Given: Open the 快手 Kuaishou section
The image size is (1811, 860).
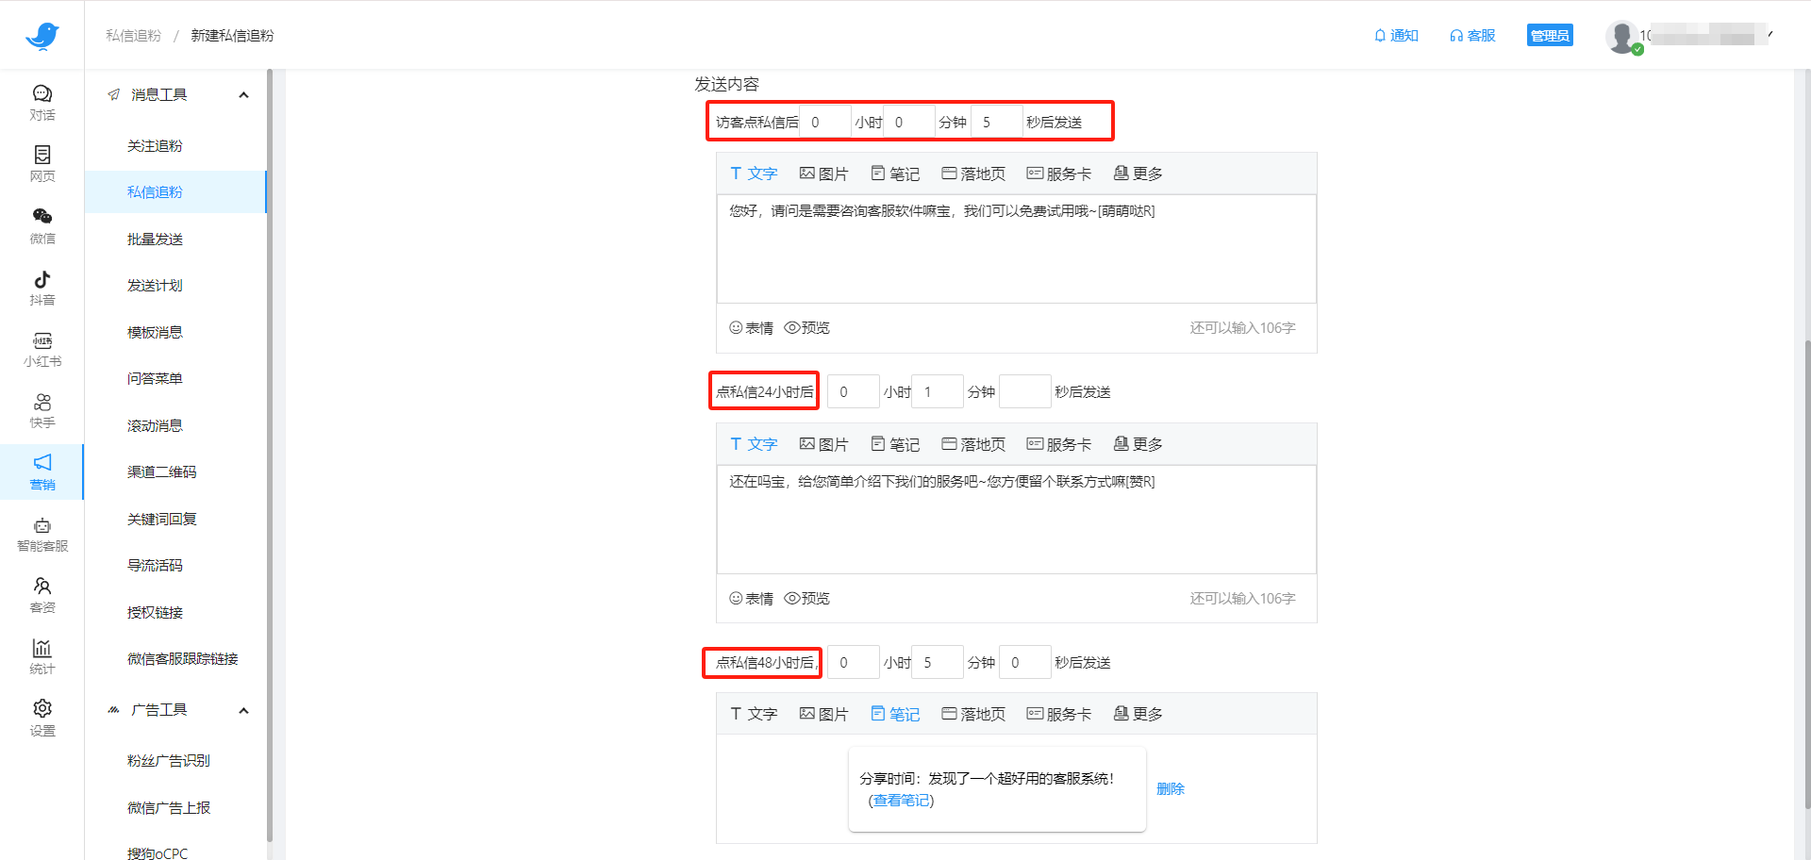Looking at the screenshot, I should click(42, 409).
